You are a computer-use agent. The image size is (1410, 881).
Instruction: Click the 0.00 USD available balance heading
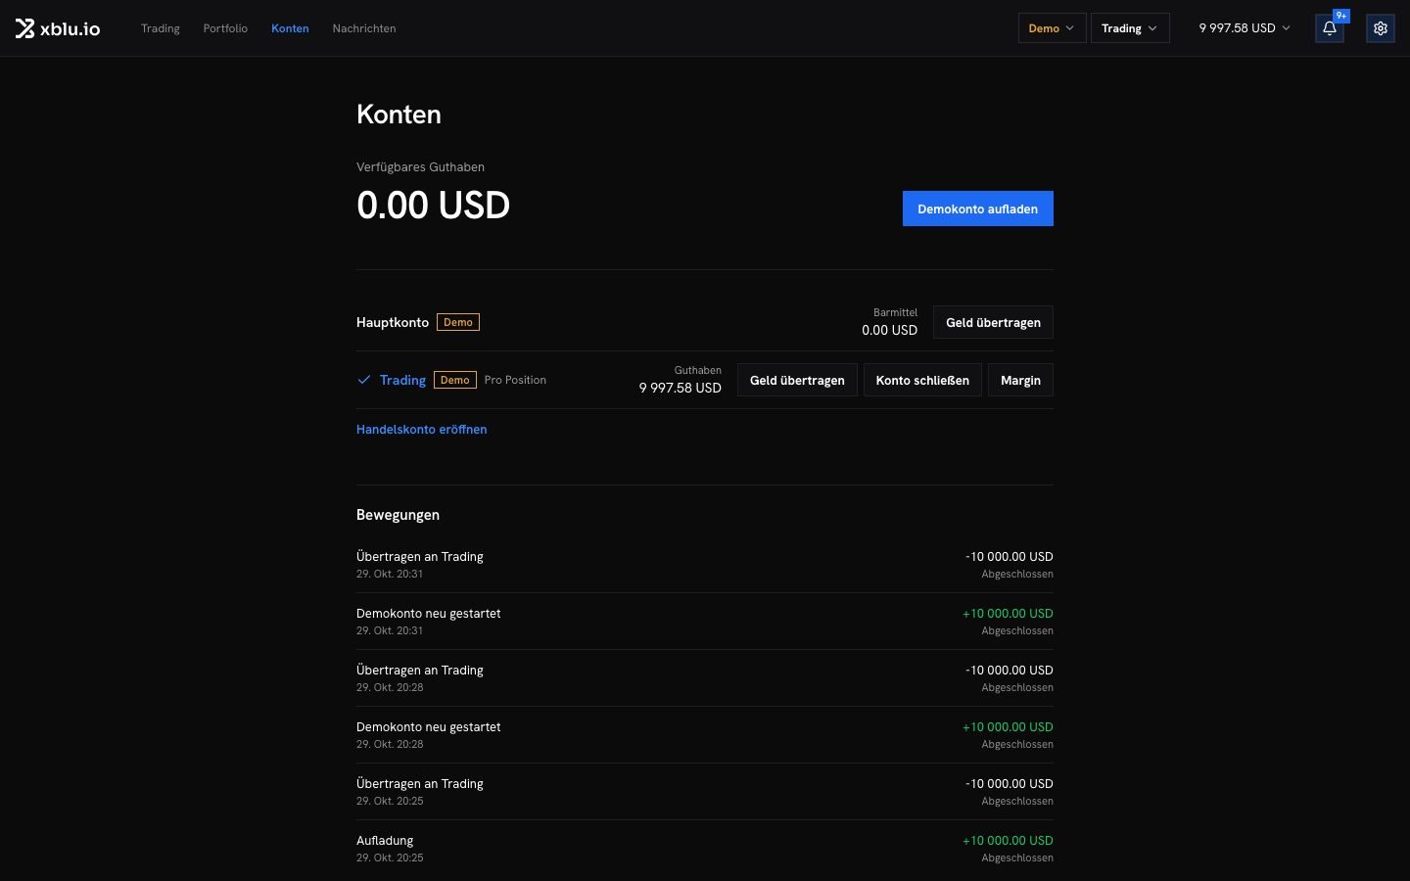(x=433, y=205)
